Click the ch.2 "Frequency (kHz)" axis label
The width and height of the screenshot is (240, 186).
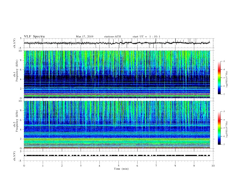17,121
